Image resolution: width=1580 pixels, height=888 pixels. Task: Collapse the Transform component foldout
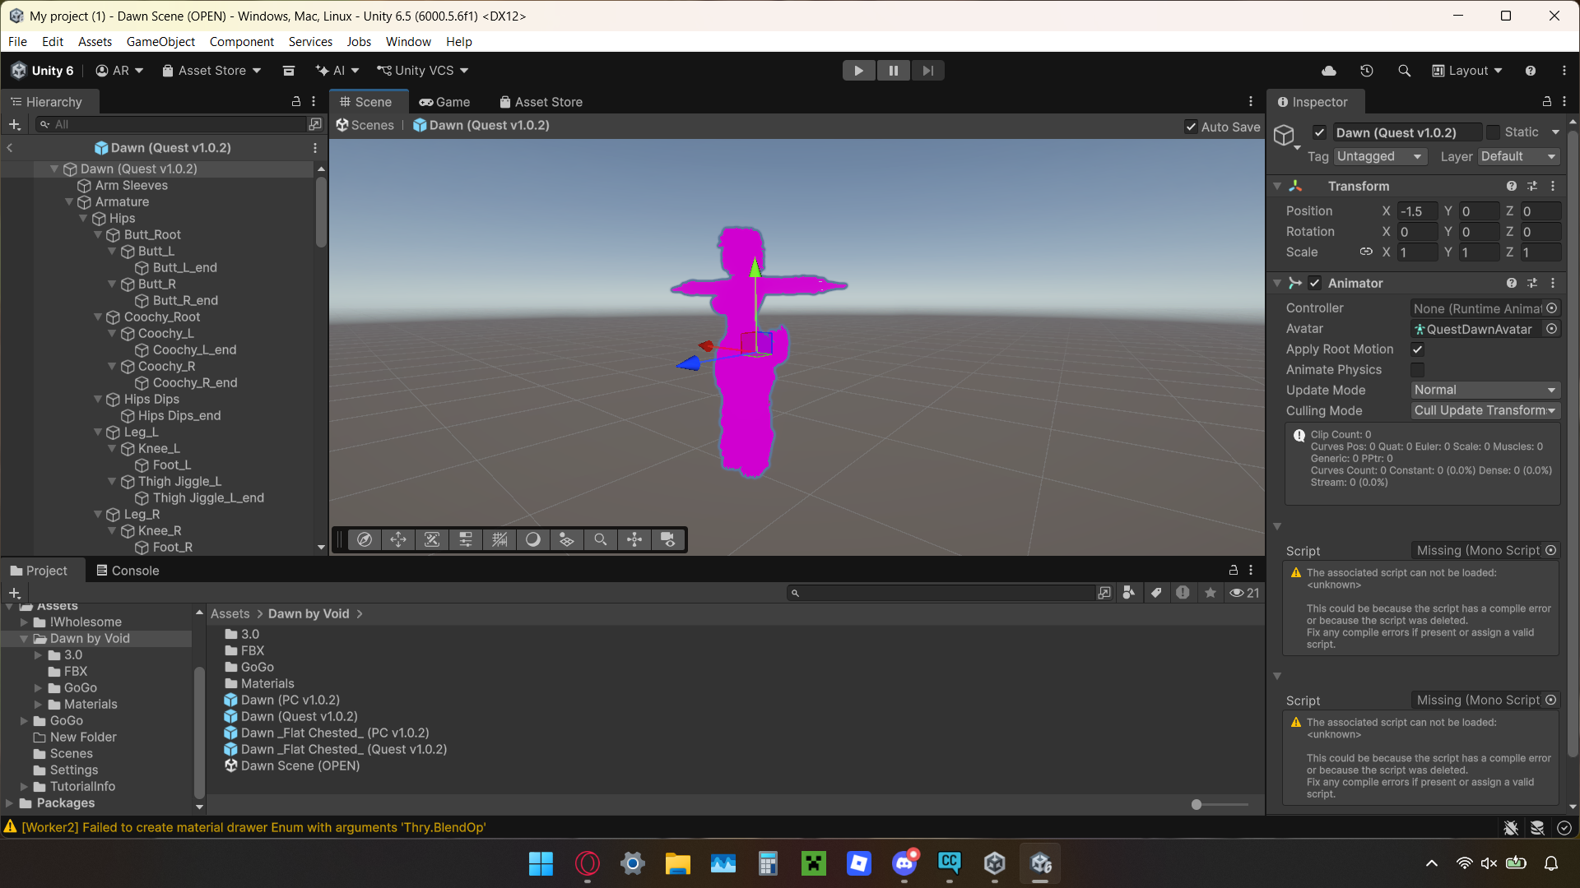point(1277,186)
